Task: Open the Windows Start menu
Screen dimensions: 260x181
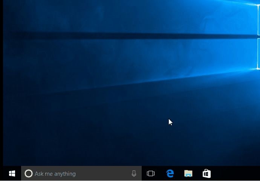Action: [x=12, y=173]
